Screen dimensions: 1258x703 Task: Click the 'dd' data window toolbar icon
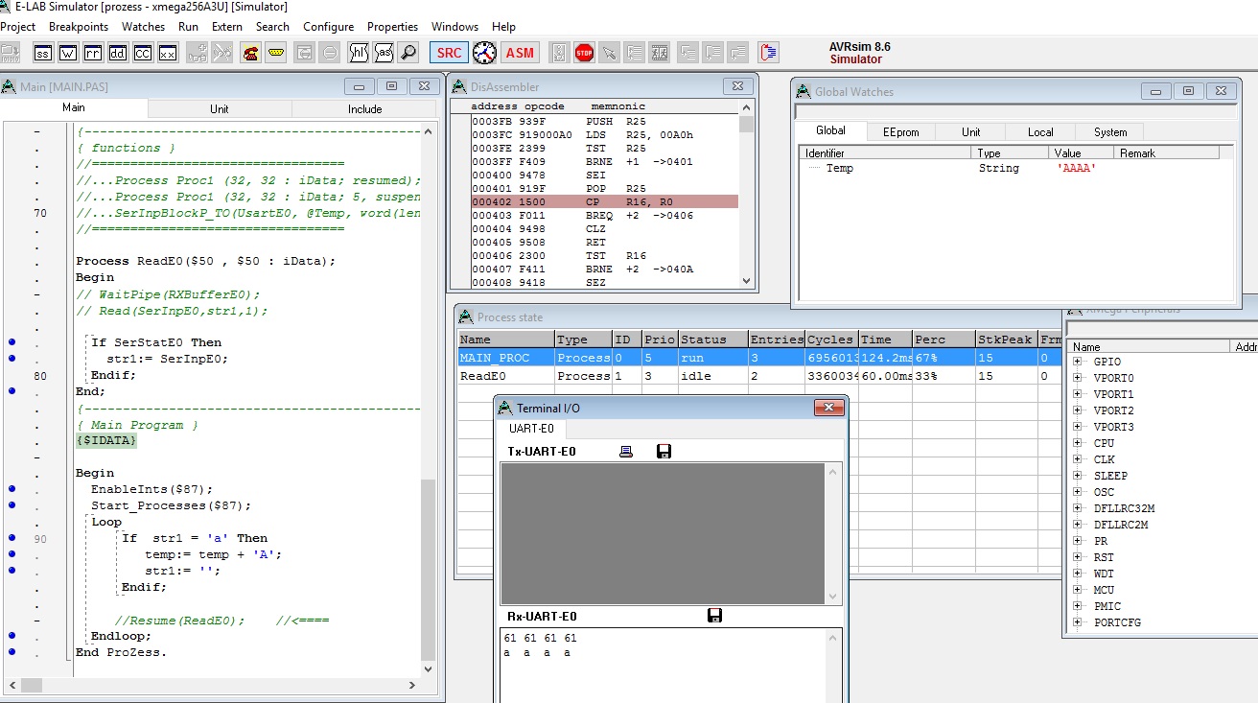click(118, 53)
